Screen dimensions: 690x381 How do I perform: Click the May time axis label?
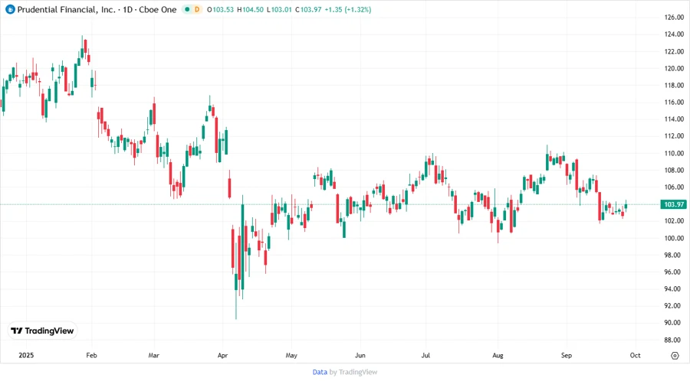[x=291, y=355]
